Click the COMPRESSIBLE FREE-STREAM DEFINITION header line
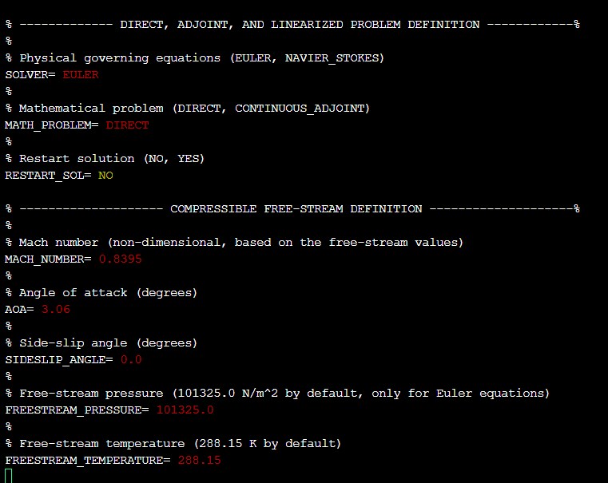 tap(296, 208)
